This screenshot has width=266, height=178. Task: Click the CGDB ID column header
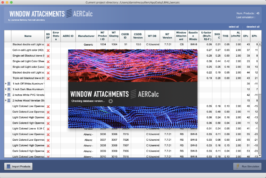coord(125,36)
